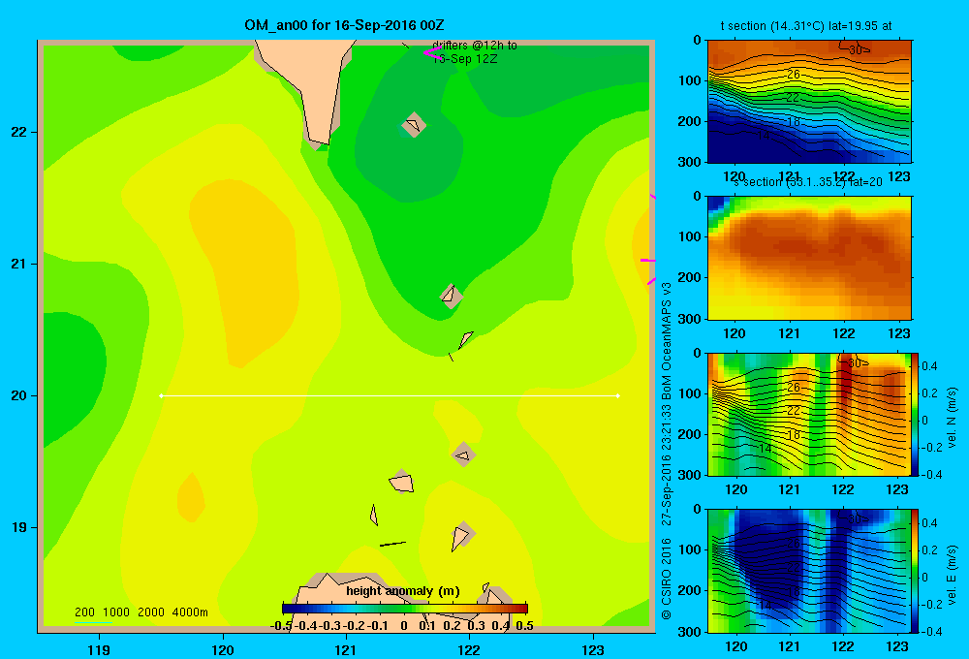Click depth legend value "1000"
The height and width of the screenshot is (659, 969).
tap(116, 612)
